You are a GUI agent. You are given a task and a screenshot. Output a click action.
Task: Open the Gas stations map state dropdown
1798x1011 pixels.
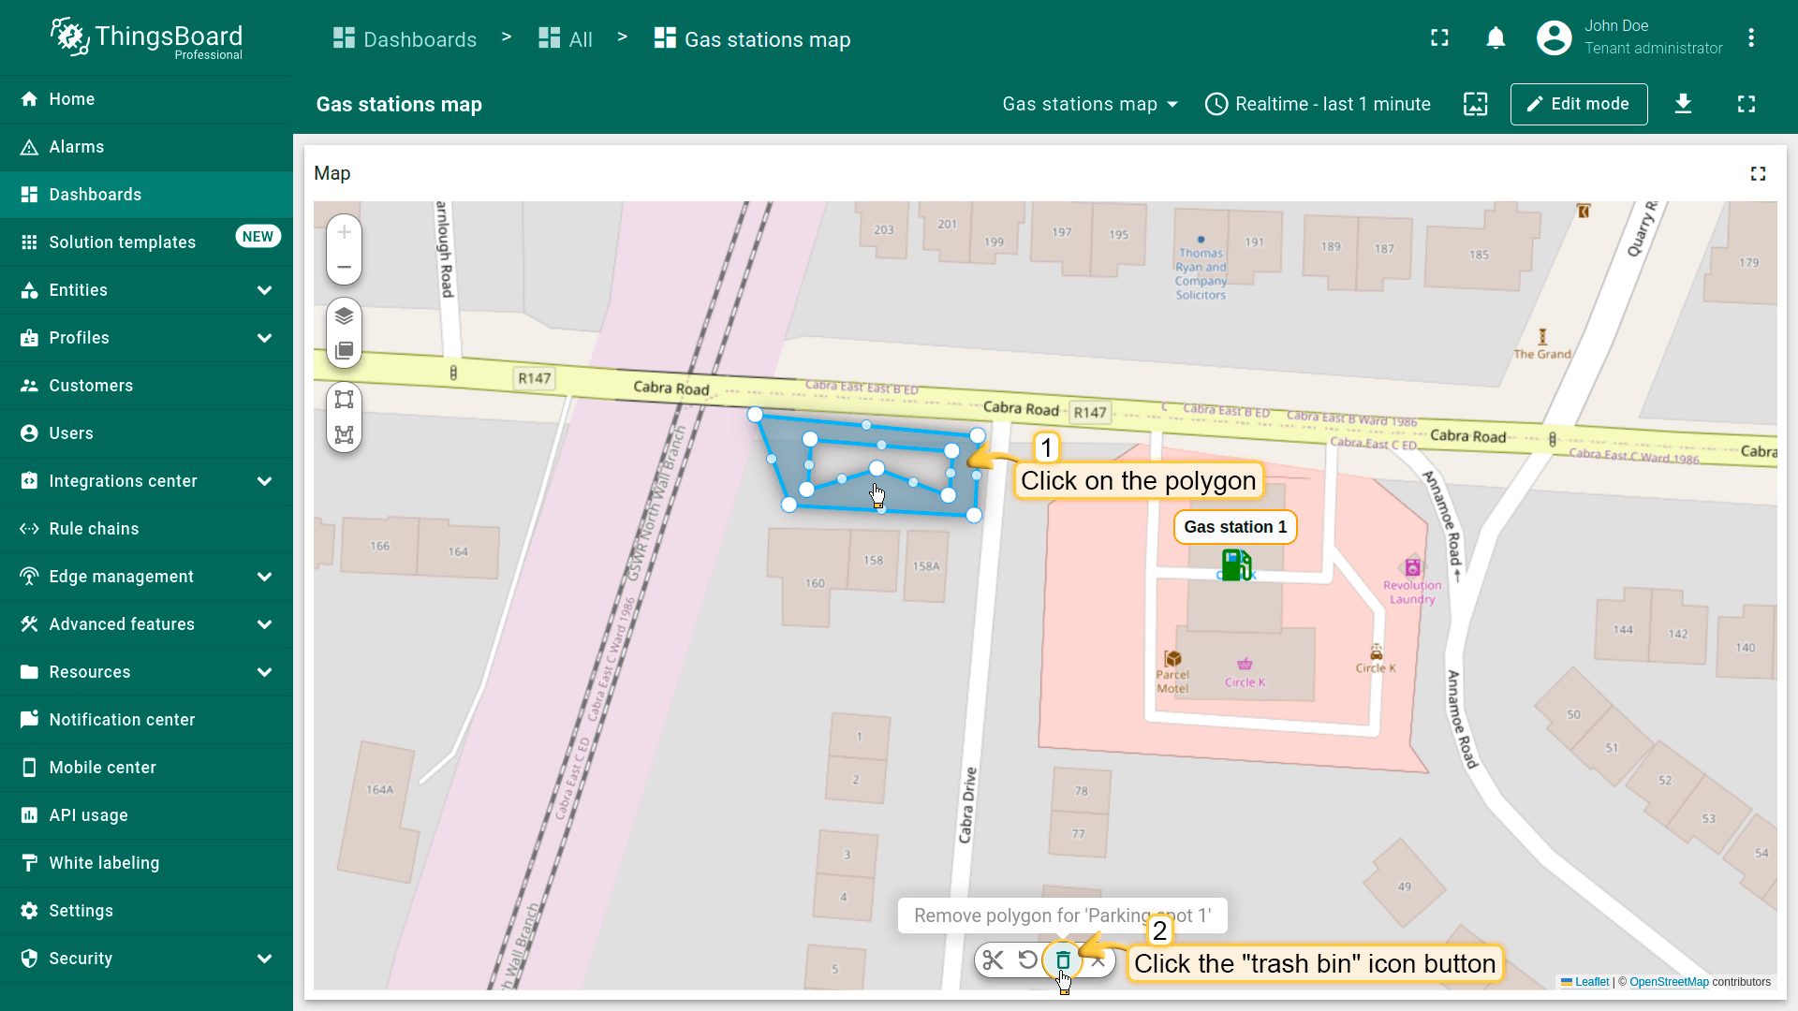1090,104
